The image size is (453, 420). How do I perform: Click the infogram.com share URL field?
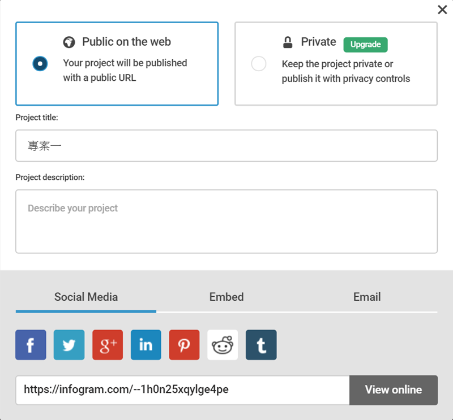point(182,390)
